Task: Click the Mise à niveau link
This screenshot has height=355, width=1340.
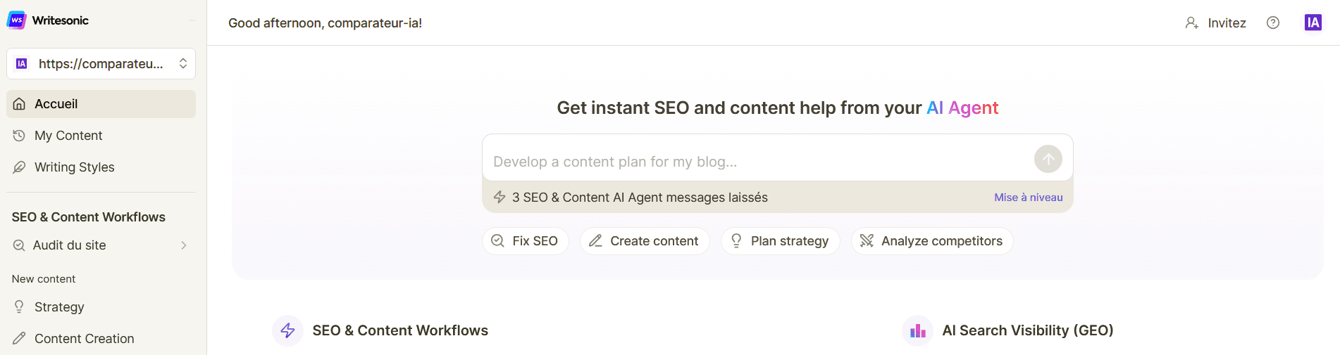Action: pos(1028,198)
